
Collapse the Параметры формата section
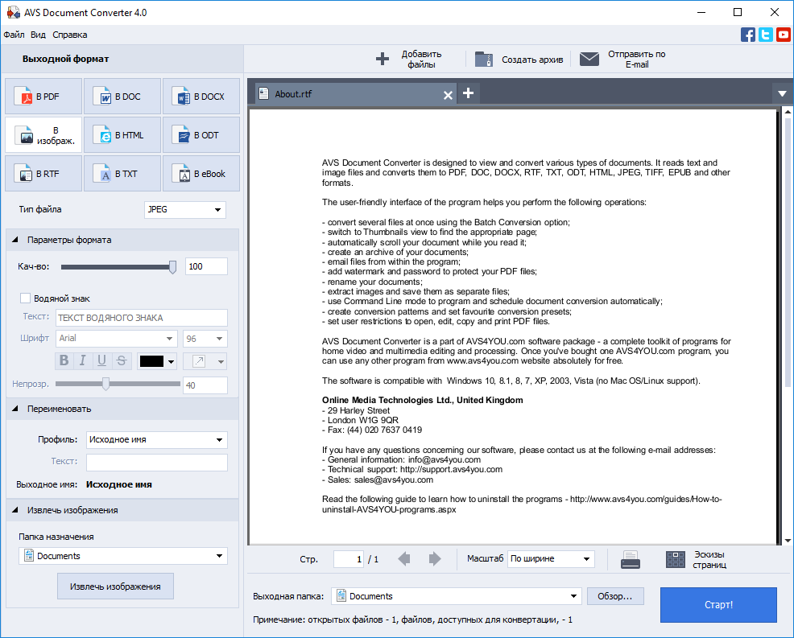click(x=16, y=240)
